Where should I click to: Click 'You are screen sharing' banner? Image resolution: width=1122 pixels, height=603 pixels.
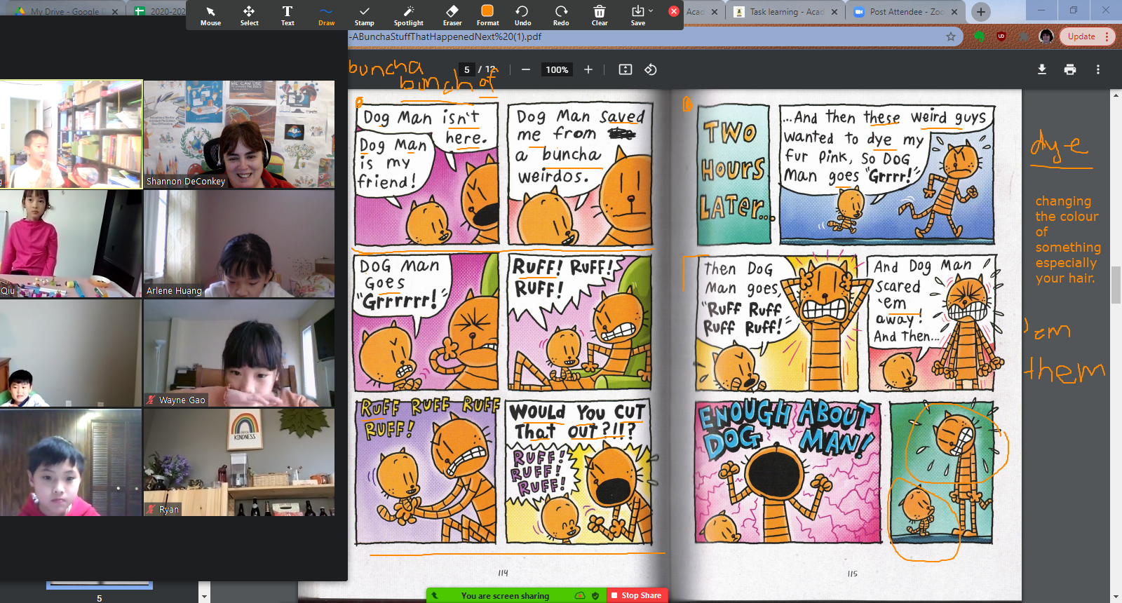[x=505, y=596]
